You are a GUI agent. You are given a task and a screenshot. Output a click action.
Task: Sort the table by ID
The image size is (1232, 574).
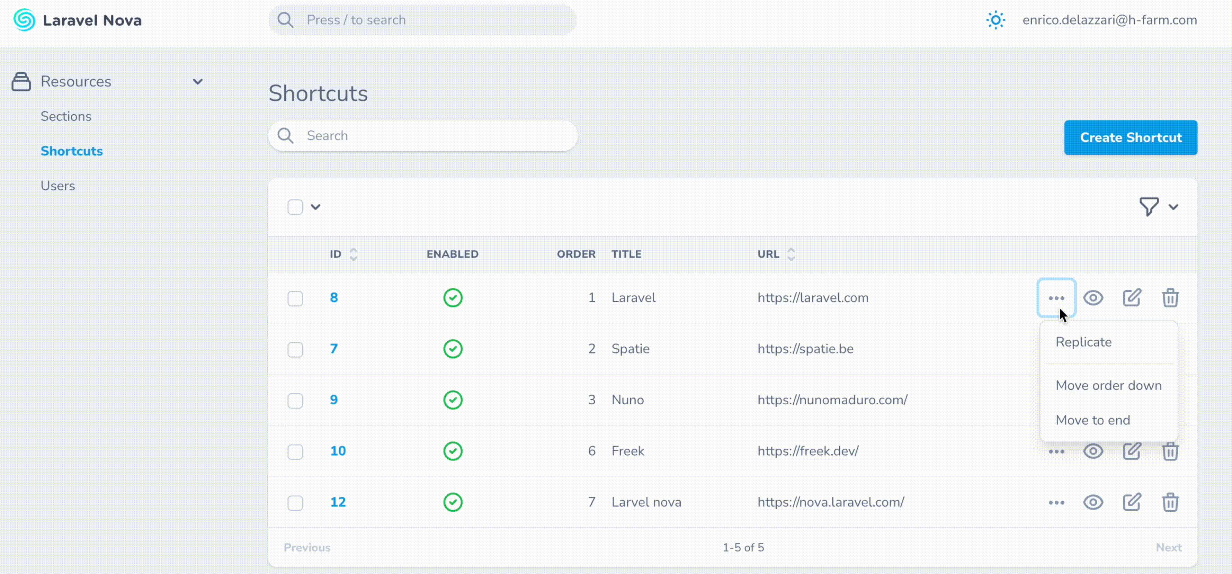[343, 254]
